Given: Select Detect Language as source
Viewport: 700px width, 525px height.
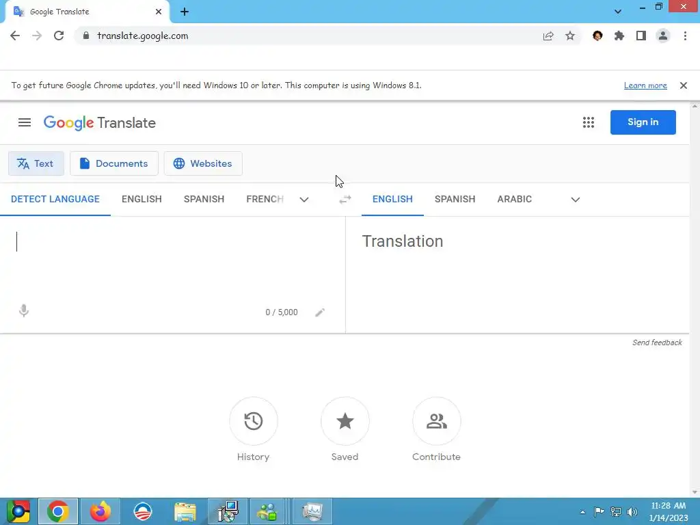Looking at the screenshot, I should pos(55,199).
